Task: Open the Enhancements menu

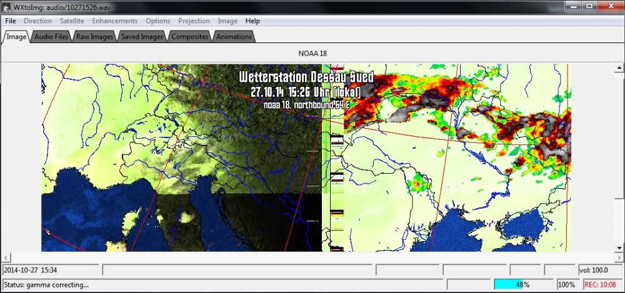Action: click(115, 21)
